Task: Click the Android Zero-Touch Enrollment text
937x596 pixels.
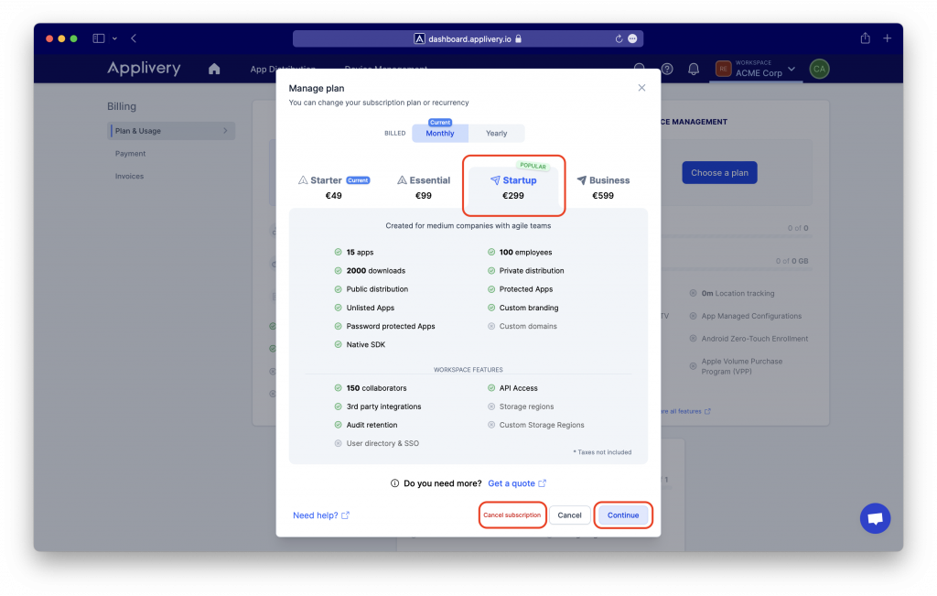Action: tap(754, 339)
